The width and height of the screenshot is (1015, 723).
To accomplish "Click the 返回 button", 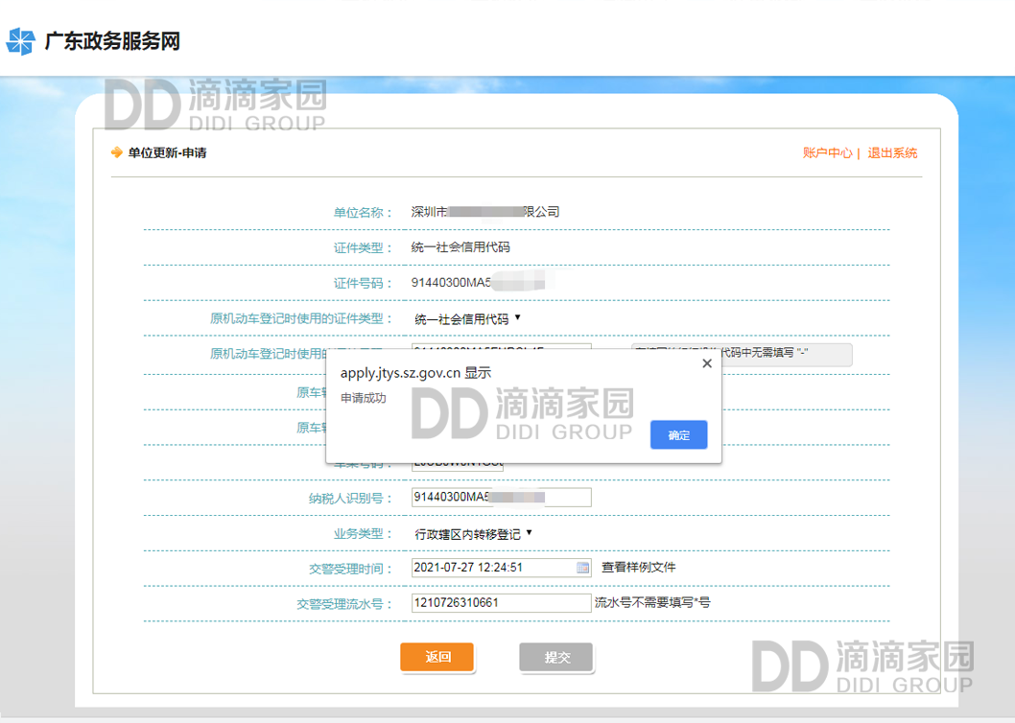I will click(437, 657).
